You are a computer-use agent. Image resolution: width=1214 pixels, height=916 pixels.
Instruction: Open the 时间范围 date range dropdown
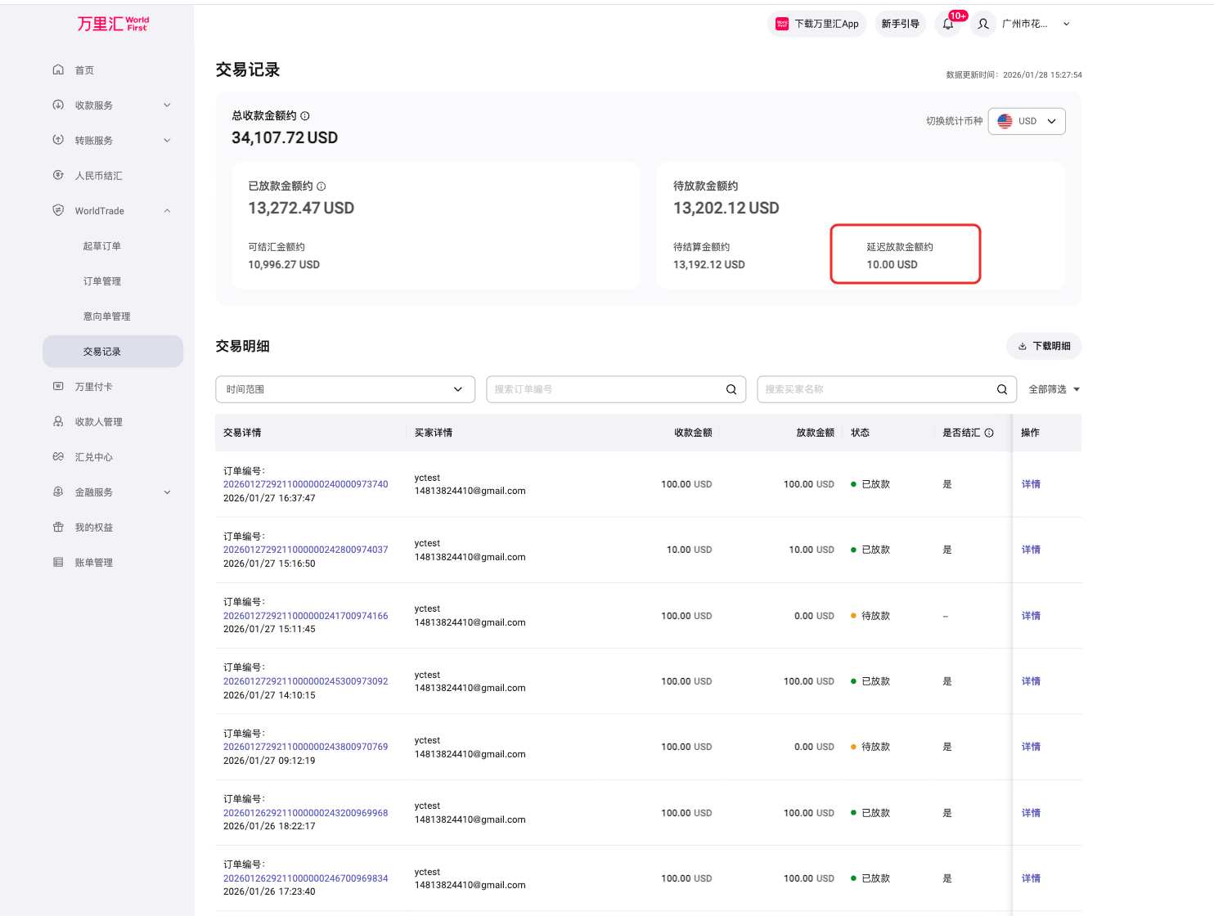344,389
